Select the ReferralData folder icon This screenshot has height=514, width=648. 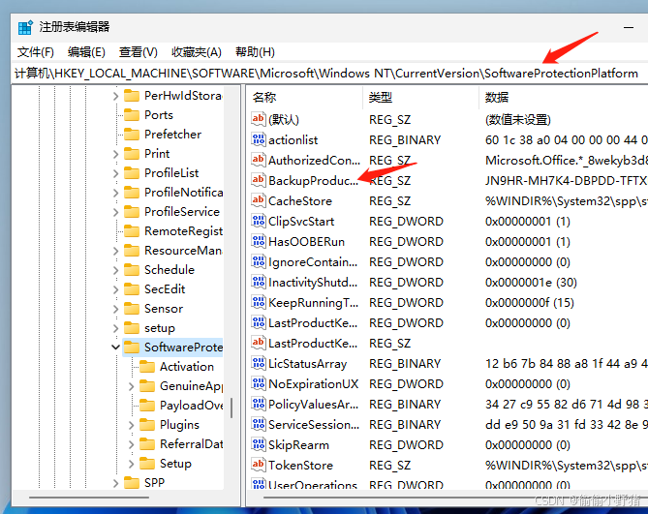[x=147, y=444]
